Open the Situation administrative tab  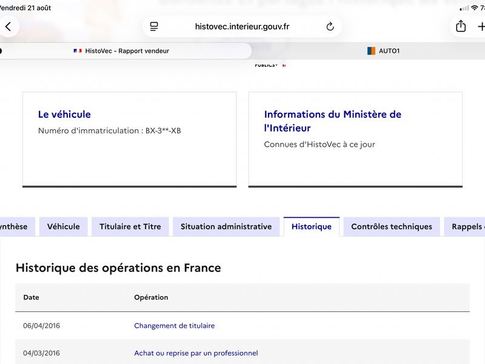point(226,226)
